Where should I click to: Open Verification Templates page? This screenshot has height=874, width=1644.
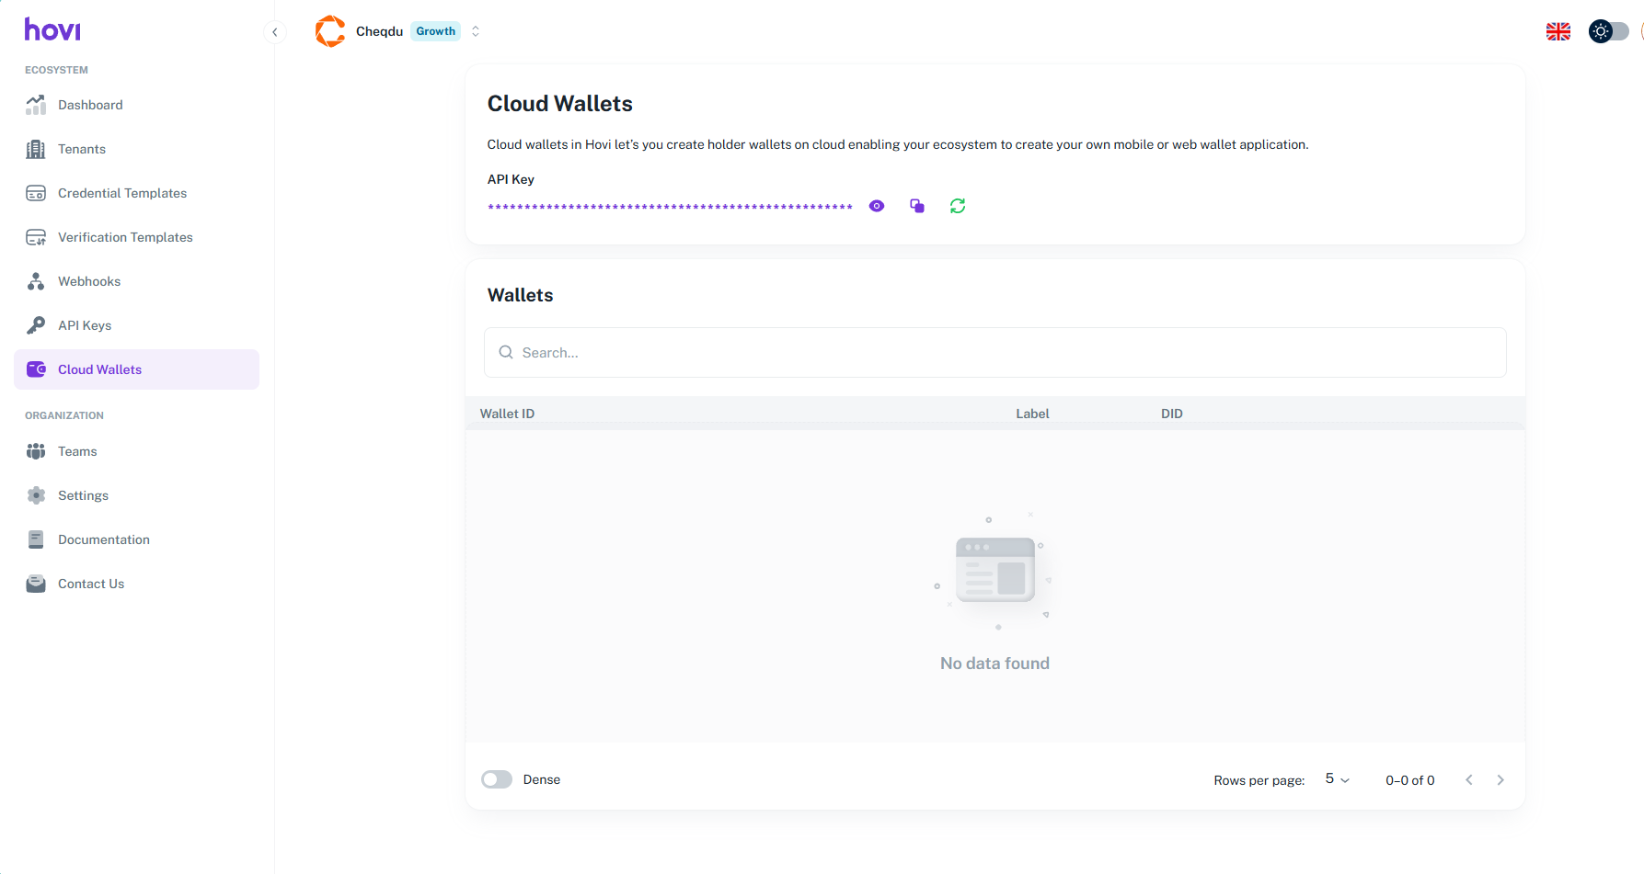(x=125, y=237)
